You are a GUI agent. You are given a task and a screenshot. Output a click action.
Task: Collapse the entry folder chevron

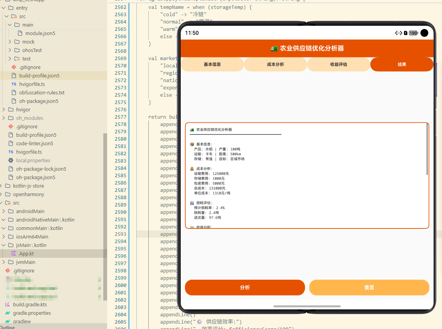4,8
